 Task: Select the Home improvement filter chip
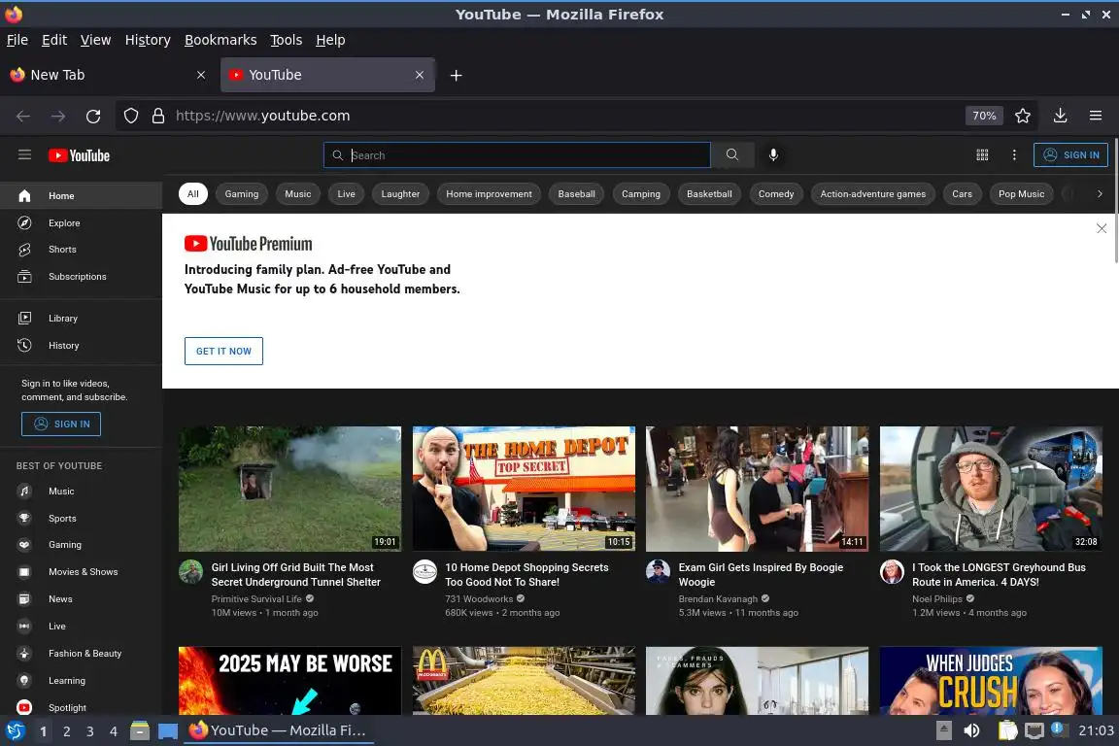click(489, 193)
